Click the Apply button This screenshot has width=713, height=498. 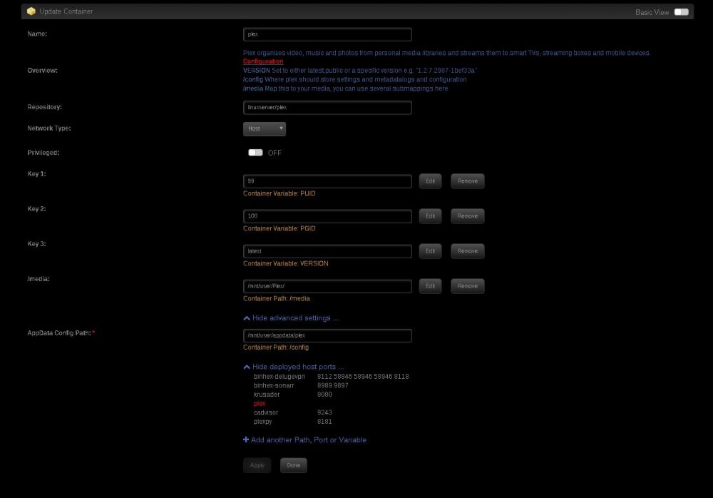pyautogui.click(x=257, y=465)
